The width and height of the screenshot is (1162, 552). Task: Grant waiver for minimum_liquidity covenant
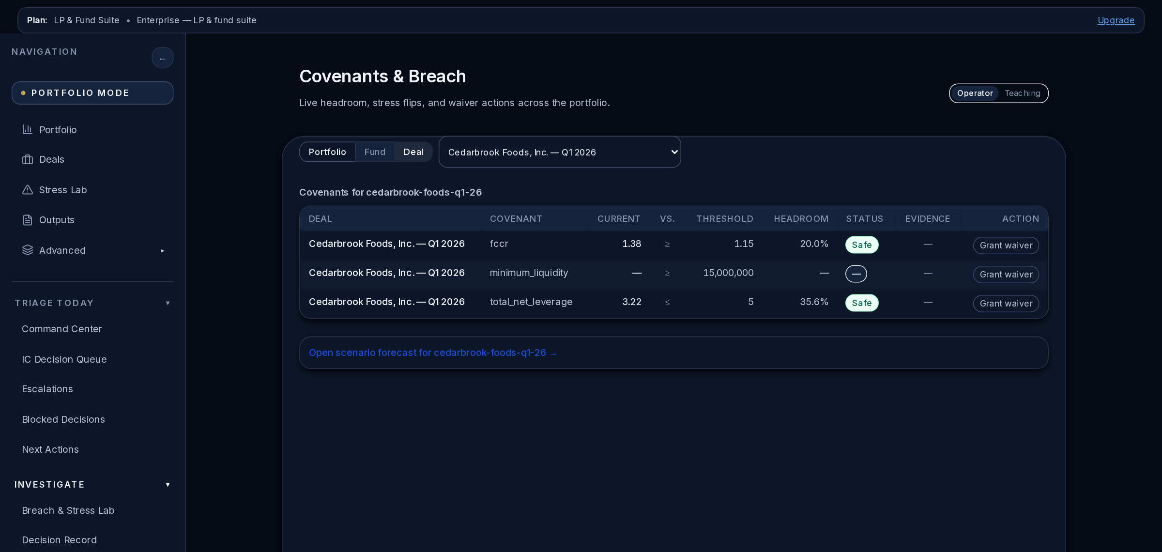(1006, 275)
